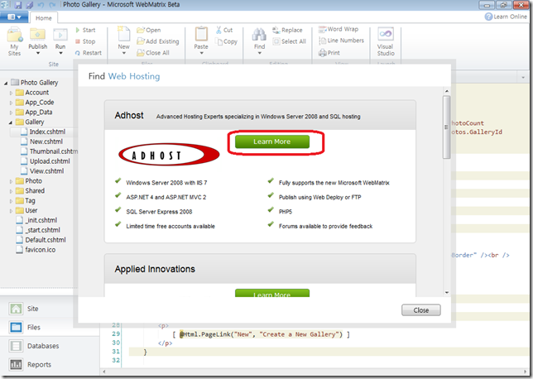Expand the Account folder
Image resolution: width=533 pixels, height=379 pixels.
11,93
